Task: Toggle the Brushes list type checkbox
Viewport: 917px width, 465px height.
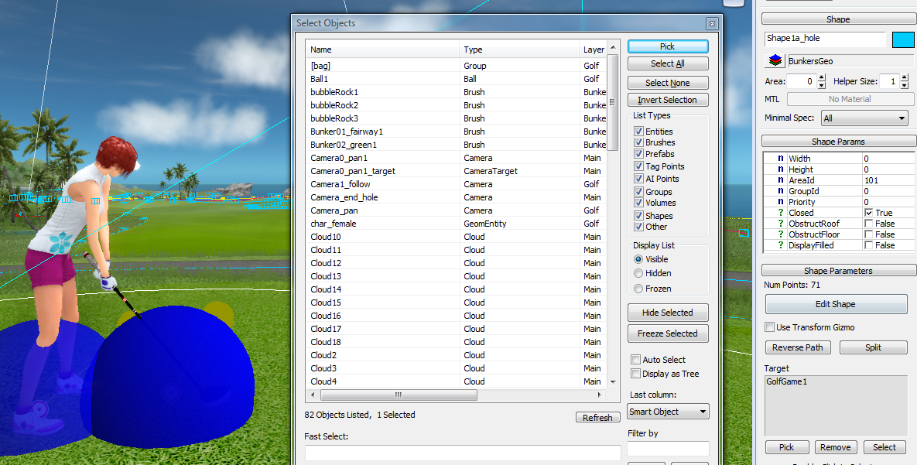Action: tap(638, 142)
